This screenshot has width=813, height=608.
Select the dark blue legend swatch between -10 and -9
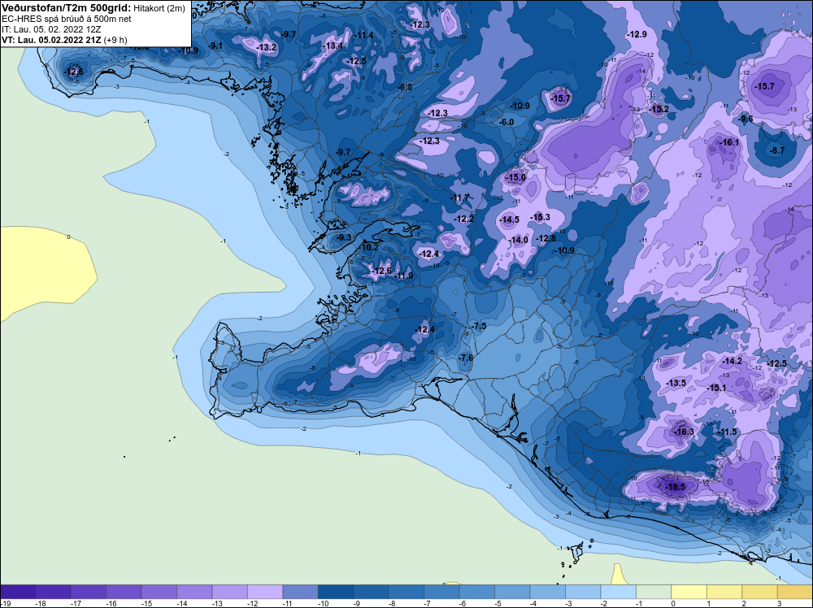[x=336, y=592]
